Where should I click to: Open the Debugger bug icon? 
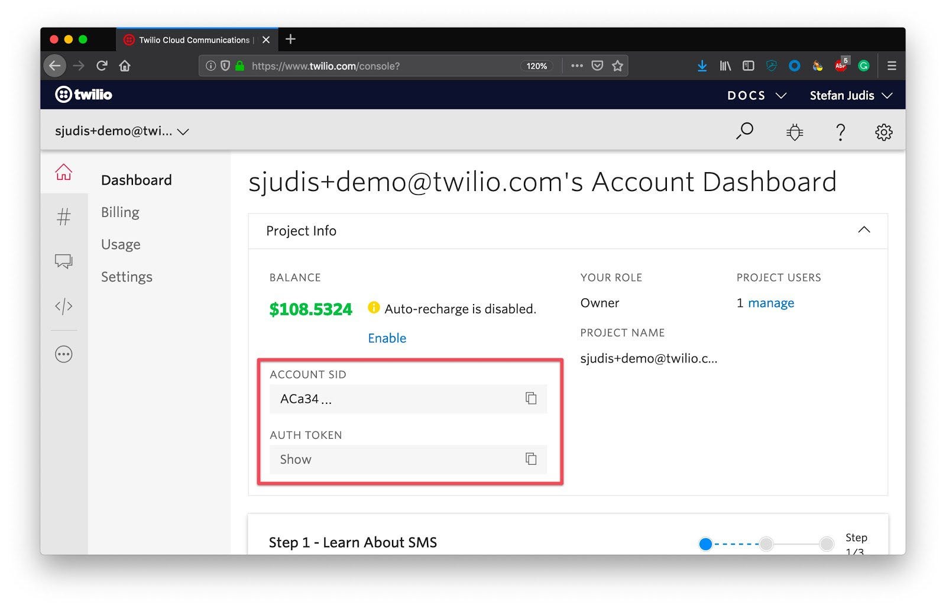pos(795,131)
